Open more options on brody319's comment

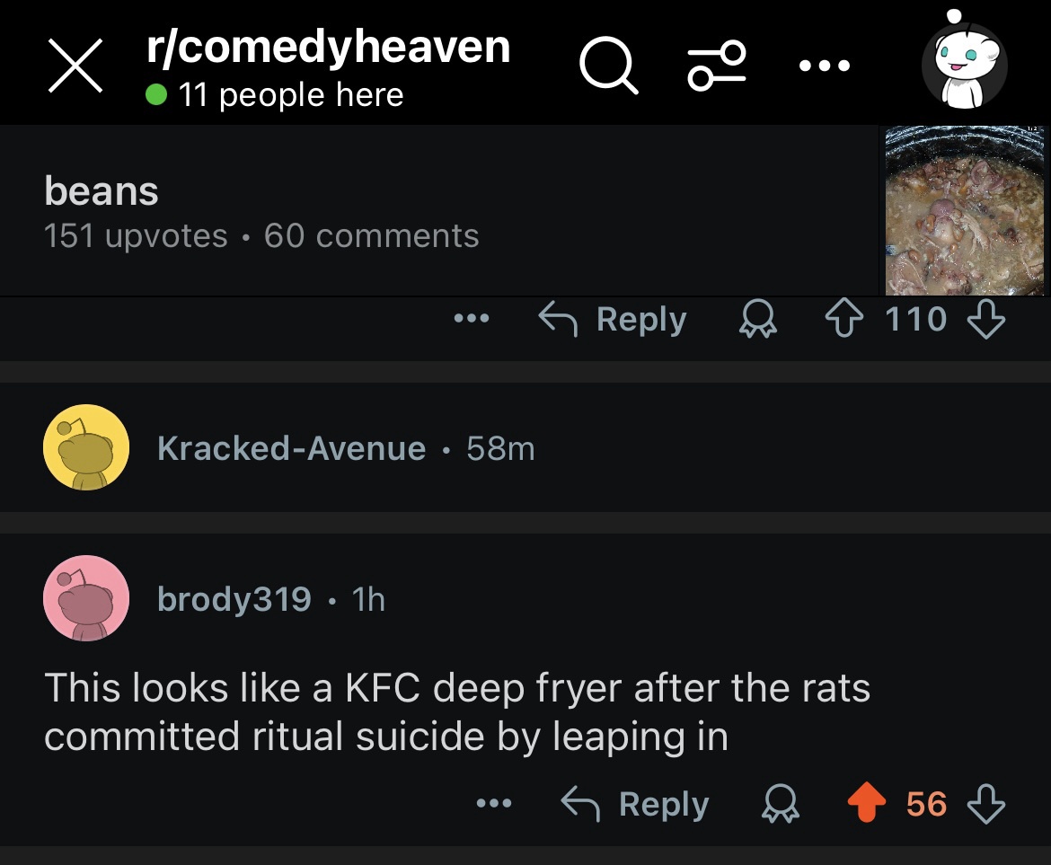tap(494, 804)
